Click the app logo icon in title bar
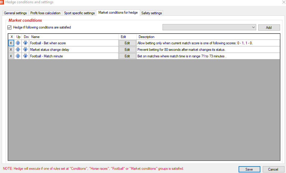 pos(2,2)
